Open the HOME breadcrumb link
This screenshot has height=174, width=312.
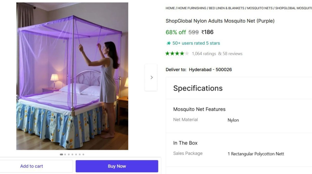[x=170, y=8]
